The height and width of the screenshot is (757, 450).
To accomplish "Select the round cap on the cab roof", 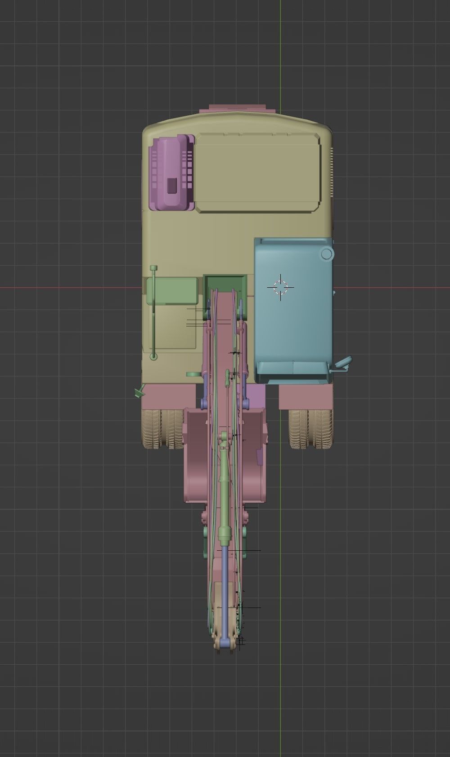I will tap(326, 254).
